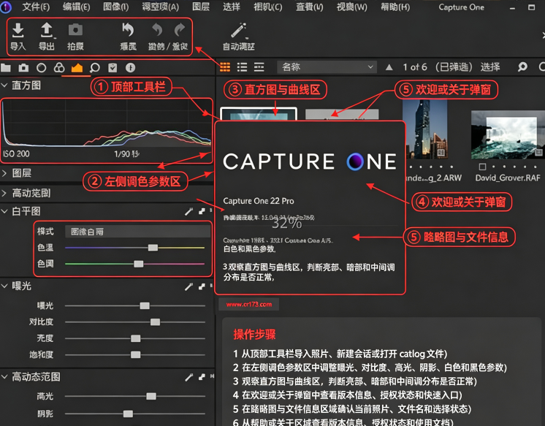Open the 视窗(W) menu
Image resolution: width=545 pixels, height=426 pixels.
[351, 7]
